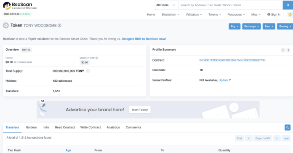Click the Decimals value 18
The image size is (293, 153).
click(201, 70)
